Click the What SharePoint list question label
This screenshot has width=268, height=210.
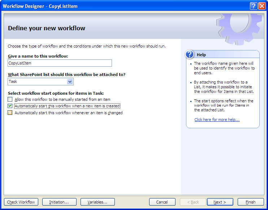[x=67, y=75]
